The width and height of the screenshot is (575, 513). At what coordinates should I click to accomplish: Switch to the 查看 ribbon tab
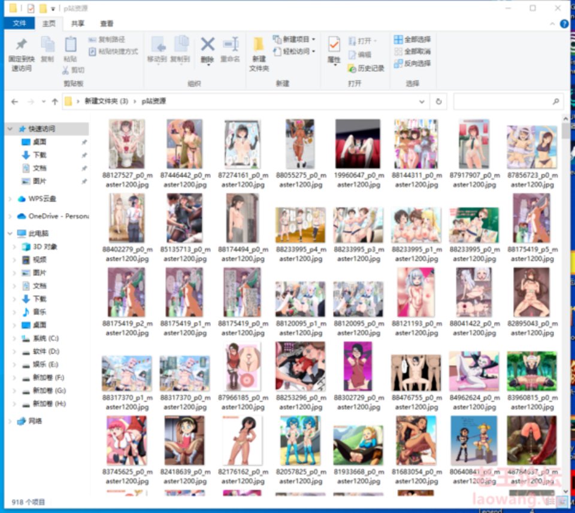107,23
